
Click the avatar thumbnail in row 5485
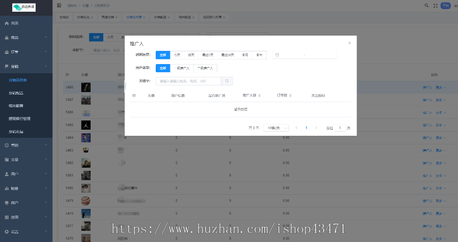tap(86, 125)
